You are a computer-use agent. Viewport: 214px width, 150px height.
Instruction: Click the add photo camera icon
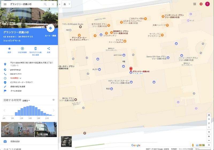[5, 141]
